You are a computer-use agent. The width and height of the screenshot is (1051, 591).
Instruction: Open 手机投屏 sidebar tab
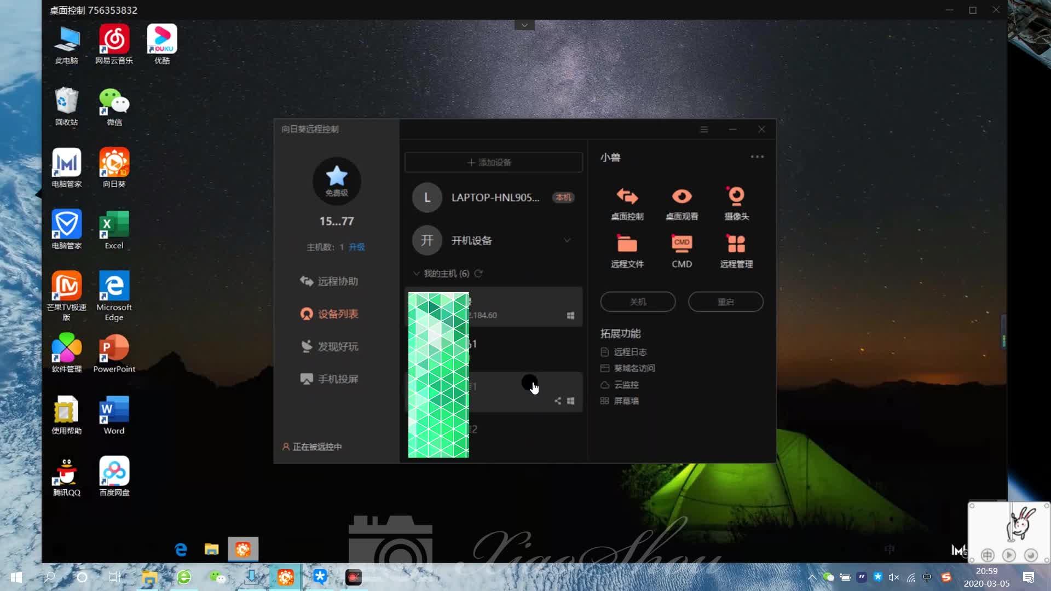pos(329,379)
